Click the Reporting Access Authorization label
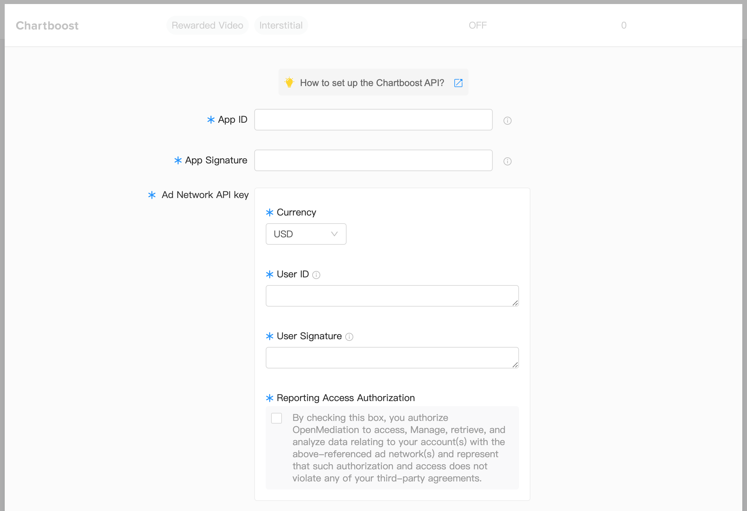Screen dimensions: 747x511 point(346,398)
